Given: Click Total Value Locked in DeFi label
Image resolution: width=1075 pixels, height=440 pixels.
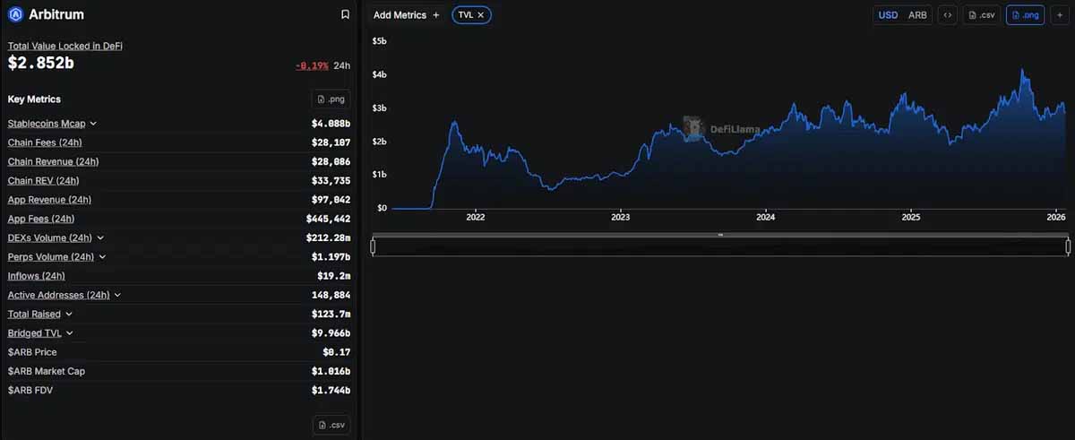Looking at the screenshot, I should pyautogui.click(x=65, y=46).
